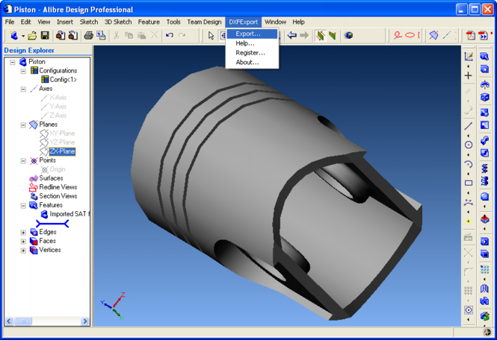Open flyout arrow below Line tool
This screenshot has width=497, height=340.
point(469,136)
